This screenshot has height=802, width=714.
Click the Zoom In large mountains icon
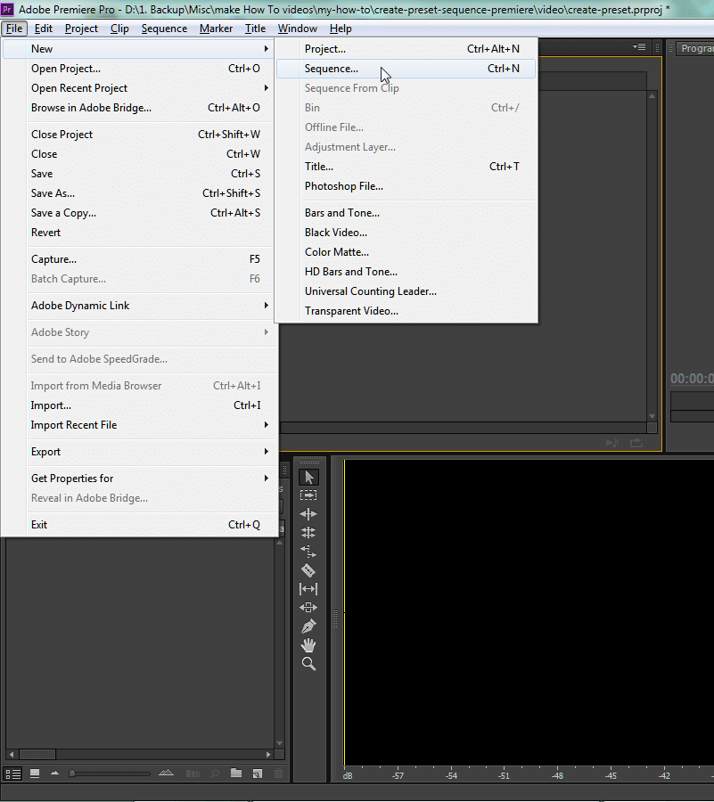tap(166, 773)
